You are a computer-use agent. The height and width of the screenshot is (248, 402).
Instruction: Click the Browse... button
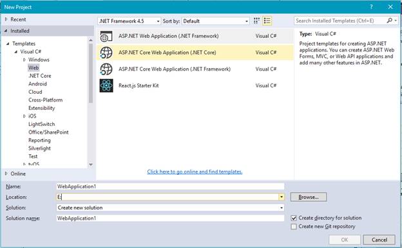click(309, 197)
